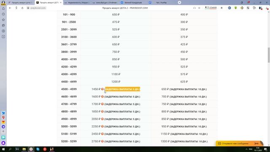Click the '850 ₽' cell in 4000 - 4199 row

[116, 59]
